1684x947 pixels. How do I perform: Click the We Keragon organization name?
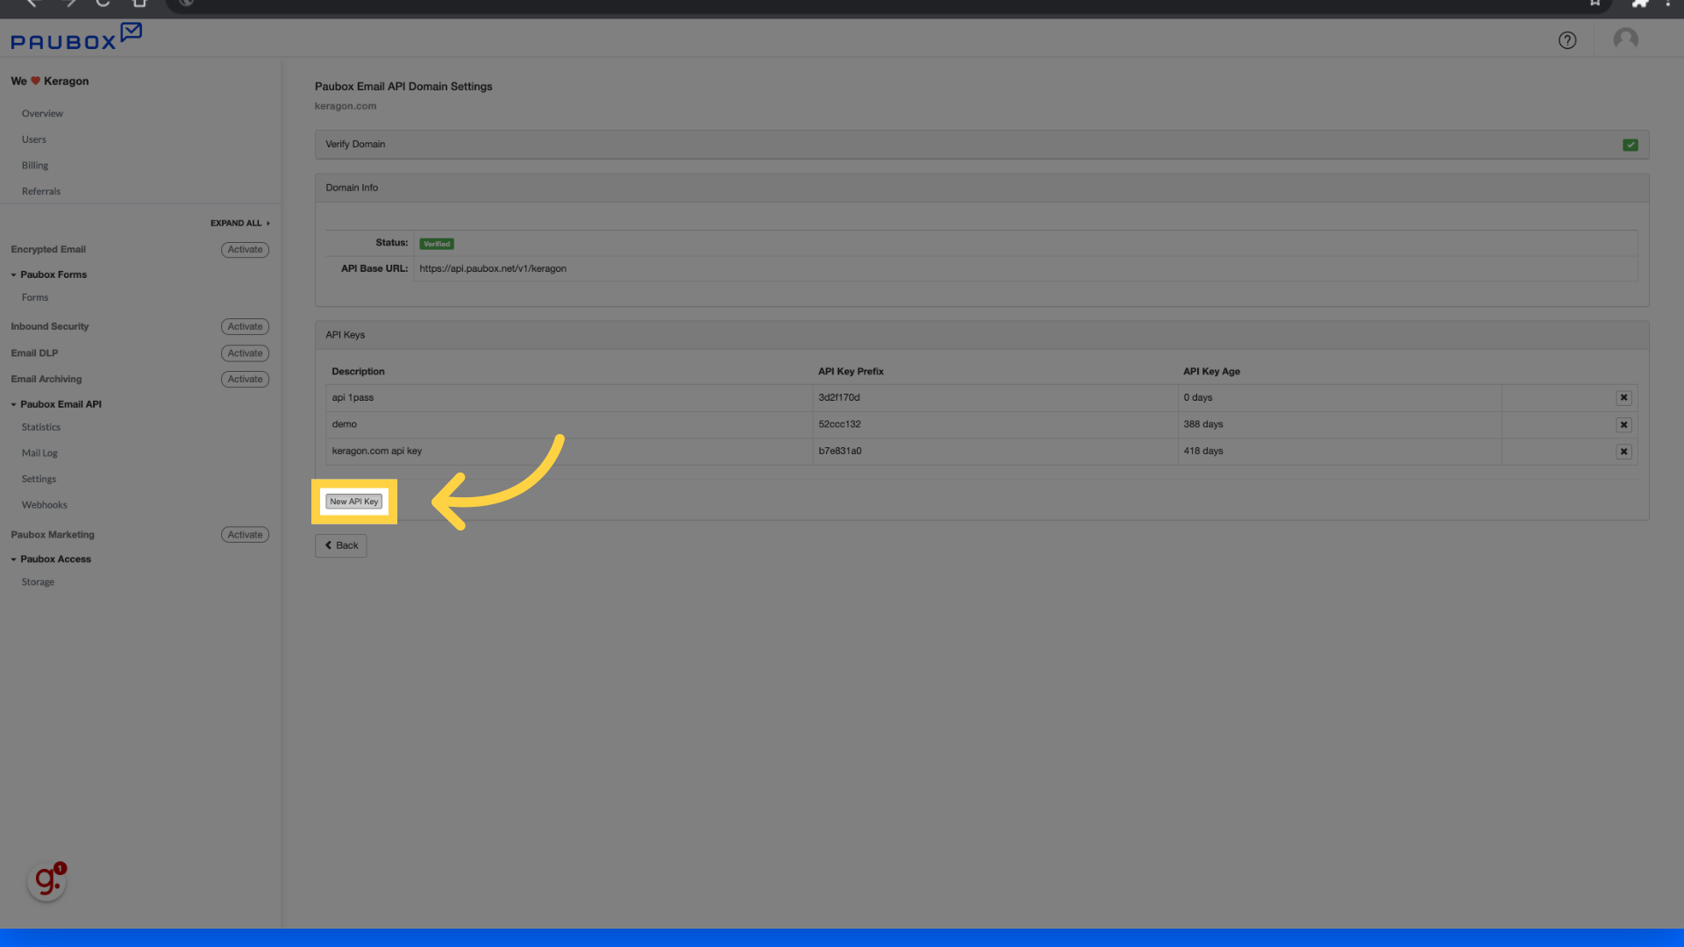50,82
